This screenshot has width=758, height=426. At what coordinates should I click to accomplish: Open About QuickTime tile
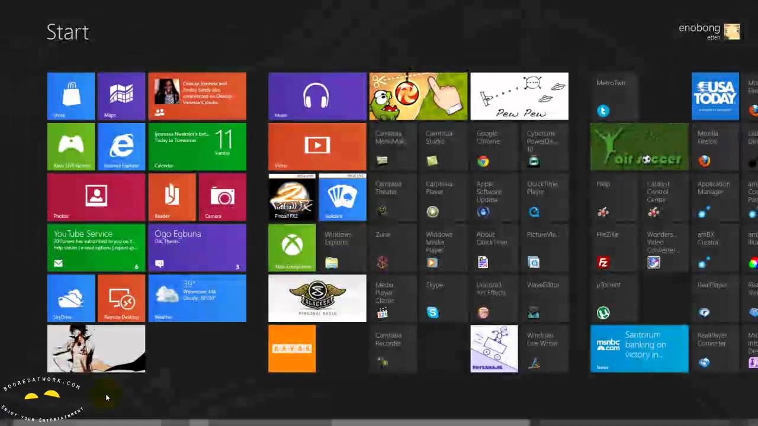pyautogui.click(x=494, y=248)
